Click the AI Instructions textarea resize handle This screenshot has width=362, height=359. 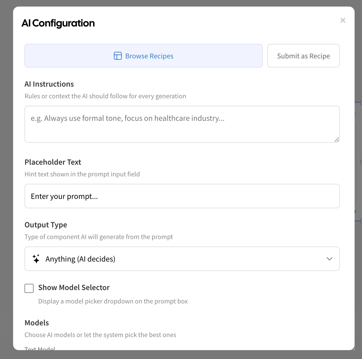tap(337, 140)
